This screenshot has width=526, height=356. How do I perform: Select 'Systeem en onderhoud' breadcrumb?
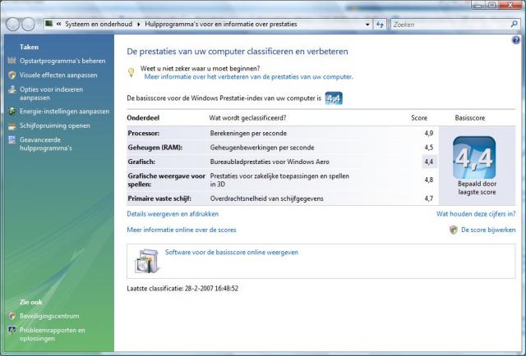(99, 24)
